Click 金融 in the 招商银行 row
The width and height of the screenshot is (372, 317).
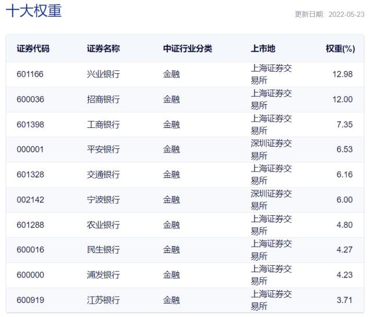(171, 99)
